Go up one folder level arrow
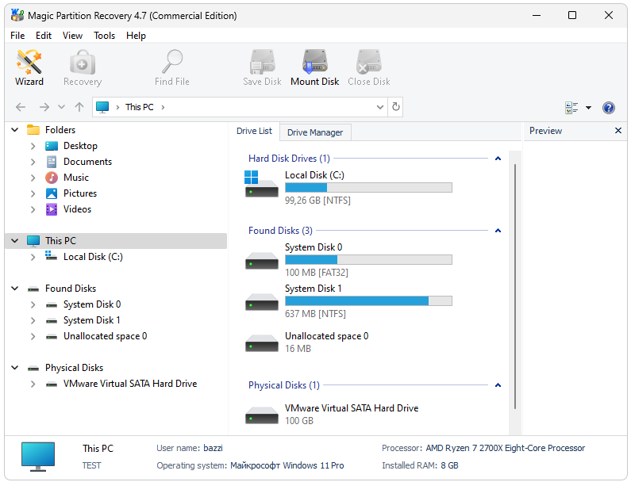 [79, 107]
